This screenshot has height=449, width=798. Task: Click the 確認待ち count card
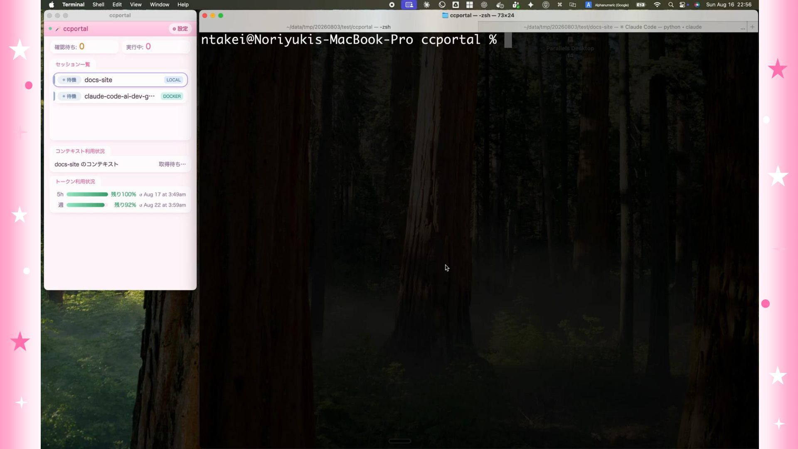point(84,47)
